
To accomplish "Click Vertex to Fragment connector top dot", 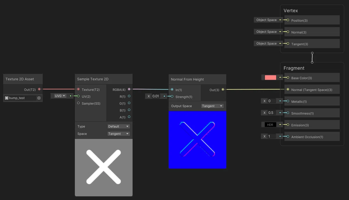I will (x=312, y=53).
